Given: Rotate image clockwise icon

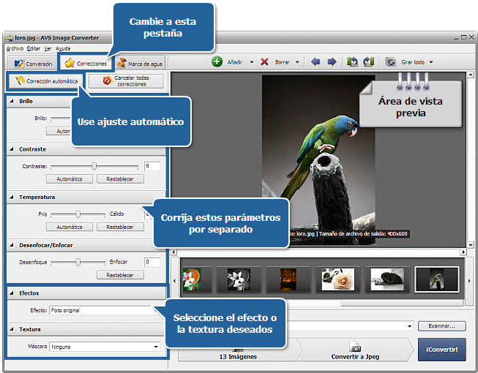Looking at the screenshot, I should [x=368, y=62].
